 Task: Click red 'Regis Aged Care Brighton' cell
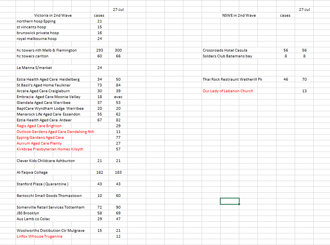39,126
